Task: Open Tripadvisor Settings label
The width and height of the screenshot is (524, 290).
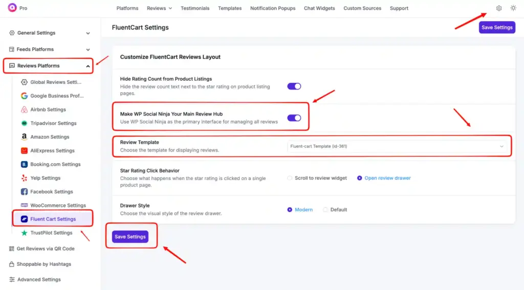Action: [53, 123]
